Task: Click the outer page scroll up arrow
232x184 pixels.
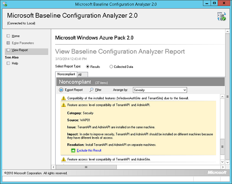Action: 228,31
